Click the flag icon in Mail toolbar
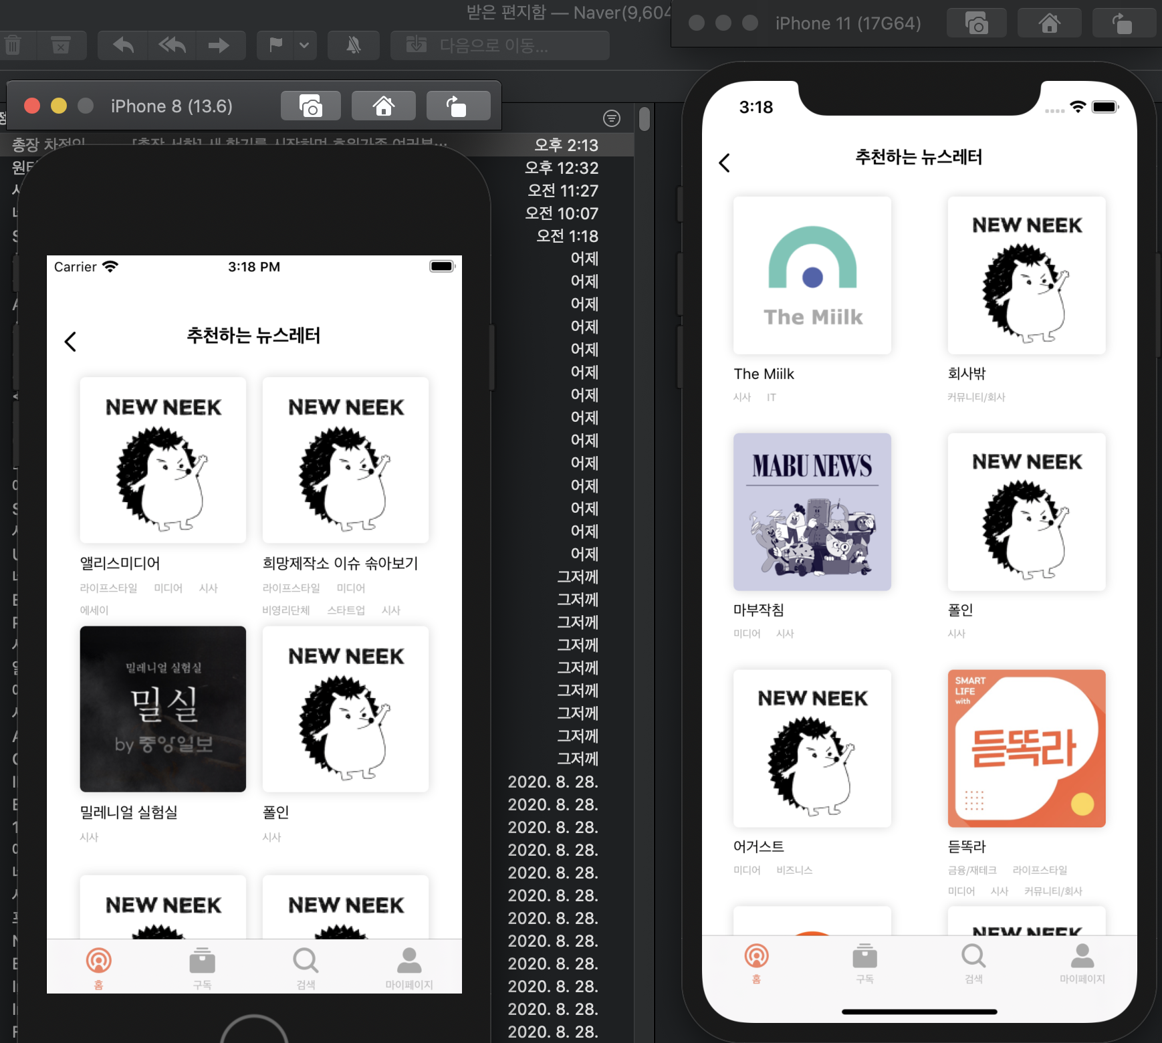This screenshot has height=1043, width=1162. point(275,45)
